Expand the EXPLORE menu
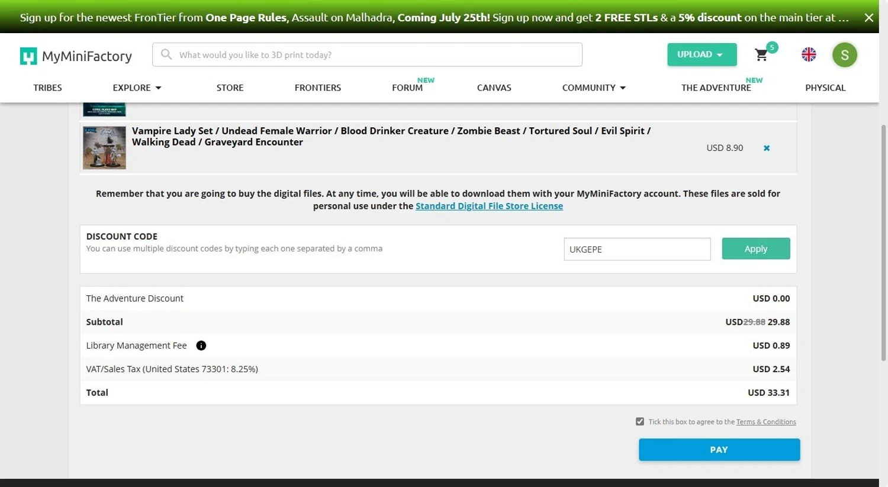The width and height of the screenshot is (888, 487). [x=137, y=88]
